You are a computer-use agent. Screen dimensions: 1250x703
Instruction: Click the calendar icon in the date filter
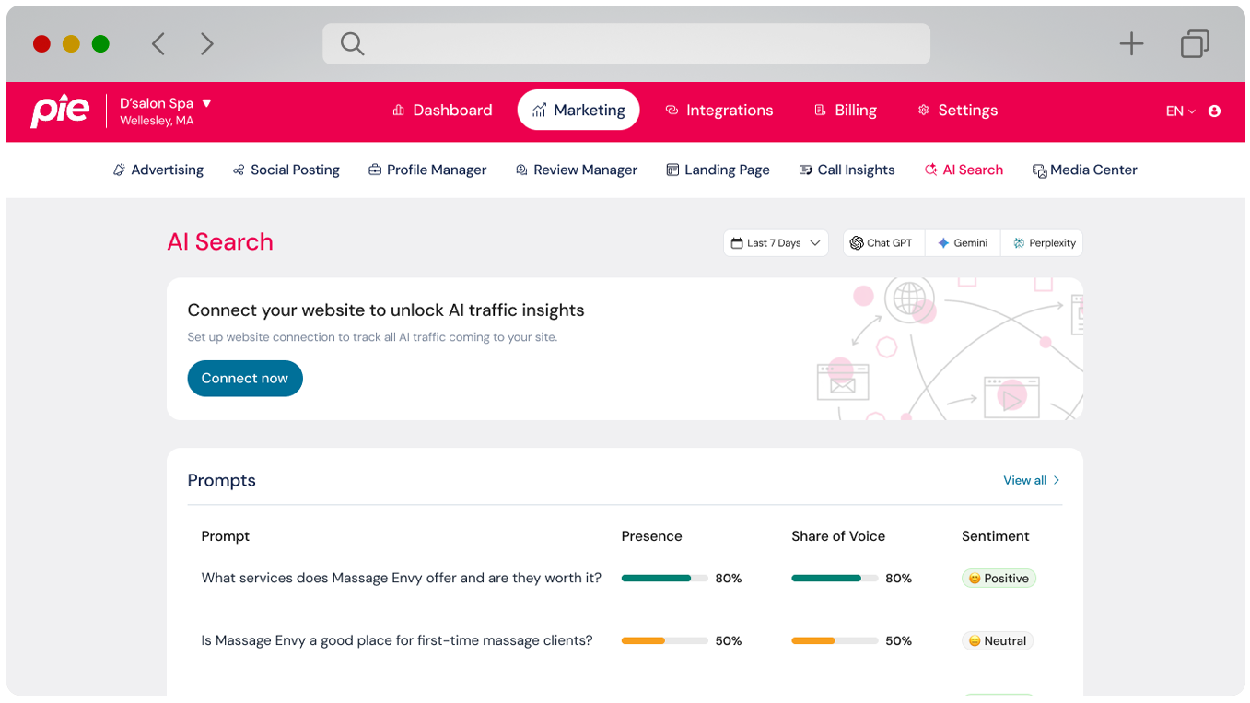point(737,243)
